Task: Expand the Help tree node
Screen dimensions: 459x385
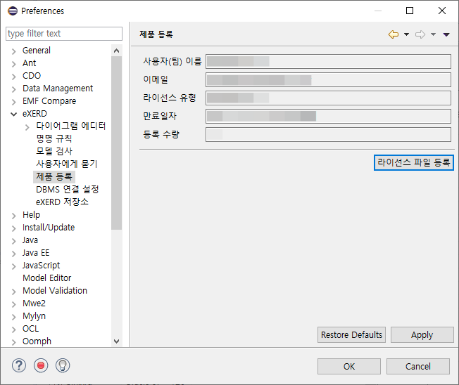Action: [x=14, y=216]
